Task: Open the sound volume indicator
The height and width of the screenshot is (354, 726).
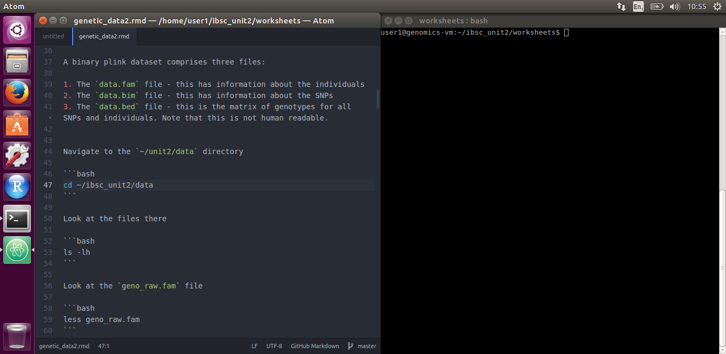Action: (x=674, y=6)
